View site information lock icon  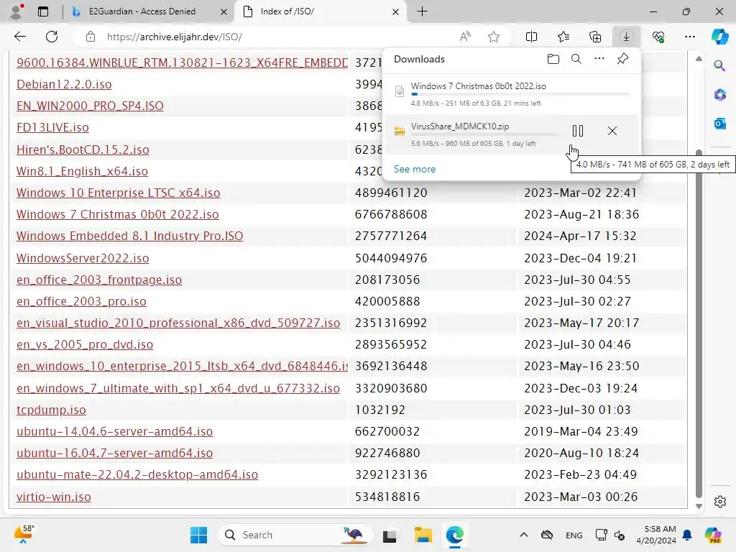click(x=91, y=37)
